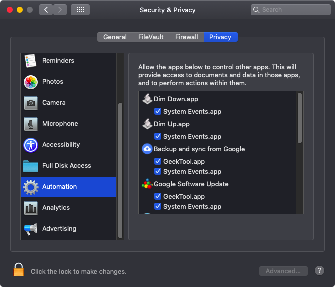This screenshot has height=287, width=335.
Task: Click the Accessibility figure icon
Action: (31, 145)
